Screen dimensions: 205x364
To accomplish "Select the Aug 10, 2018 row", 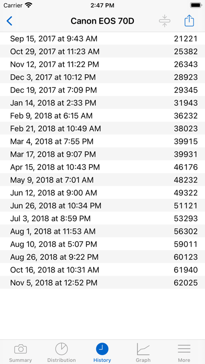I will [102, 244].
